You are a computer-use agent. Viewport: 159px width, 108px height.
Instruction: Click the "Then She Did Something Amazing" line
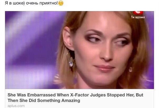[x=44, y=100]
